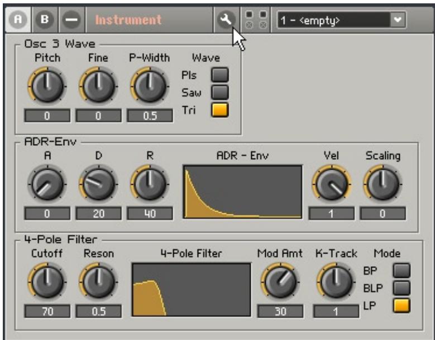Click the Pitch value field
Image resolution: width=435 pixels, height=340 pixels.
pyautogui.click(x=47, y=116)
